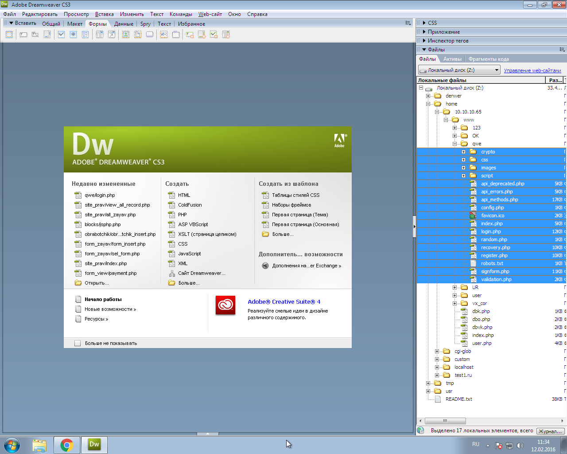This screenshot has width=567, height=454.
Task: Insert a Spry Validation Checkbox
Action: click(x=214, y=35)
